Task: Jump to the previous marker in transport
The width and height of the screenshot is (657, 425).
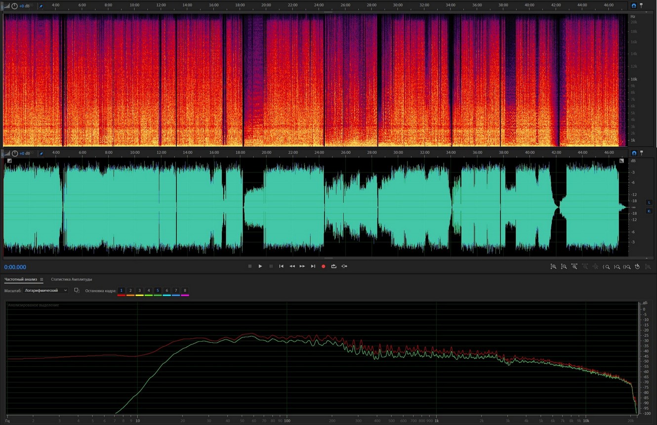Action: [281, 266]
